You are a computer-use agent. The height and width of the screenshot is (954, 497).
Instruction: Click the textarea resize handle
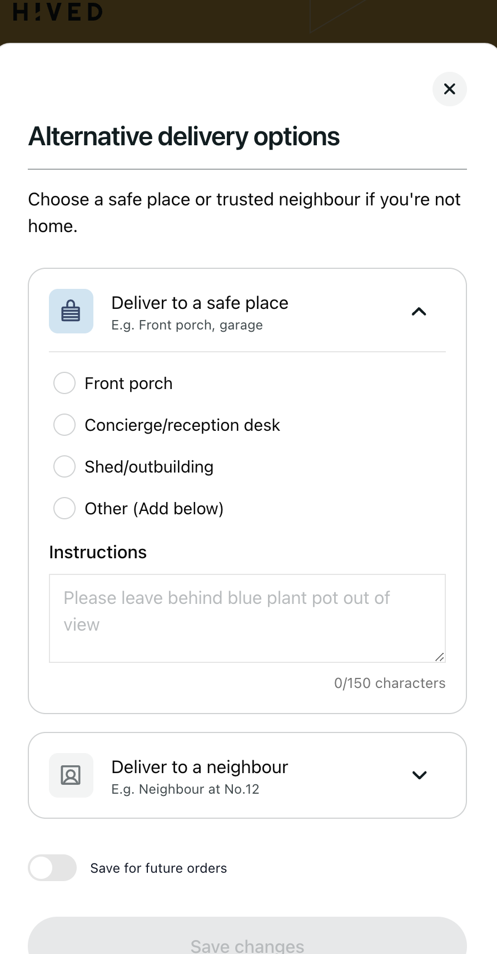pyautogui.click(x=439, y=657)
